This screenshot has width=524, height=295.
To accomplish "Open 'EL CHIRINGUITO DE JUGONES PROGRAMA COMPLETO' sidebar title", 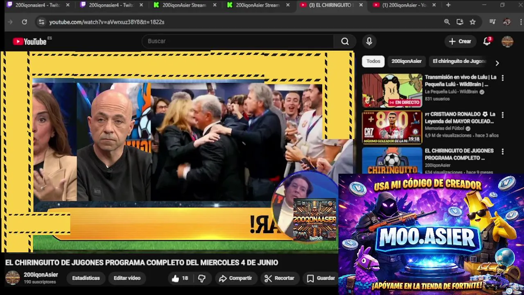I will click(x=459, y=154).
